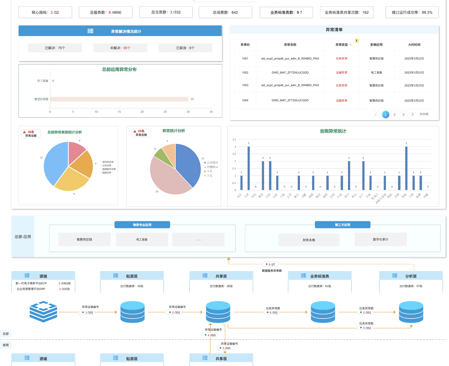
Task: Click the 4/500 异常运输编号 pill
Action: click(210, 335)
